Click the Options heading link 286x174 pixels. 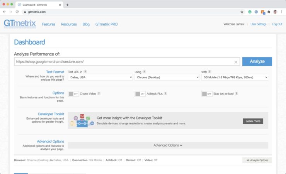(x=58, y=93)
